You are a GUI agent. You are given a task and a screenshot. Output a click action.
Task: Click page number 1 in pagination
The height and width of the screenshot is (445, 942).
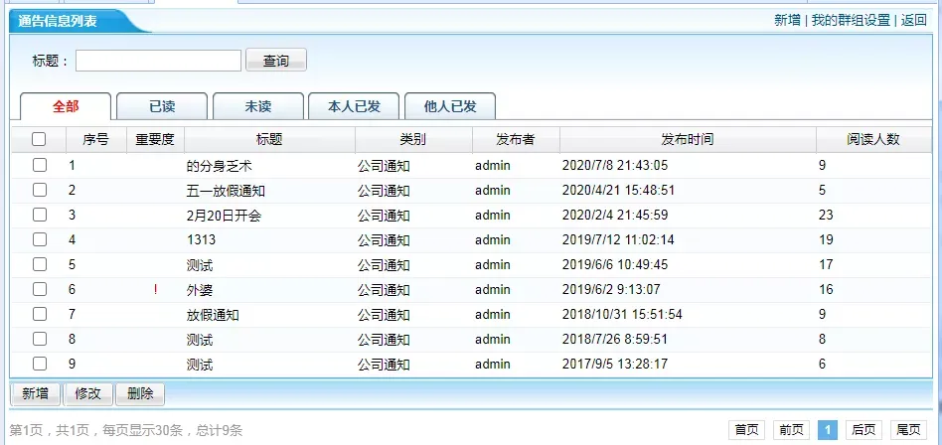[x=827, y=430]
